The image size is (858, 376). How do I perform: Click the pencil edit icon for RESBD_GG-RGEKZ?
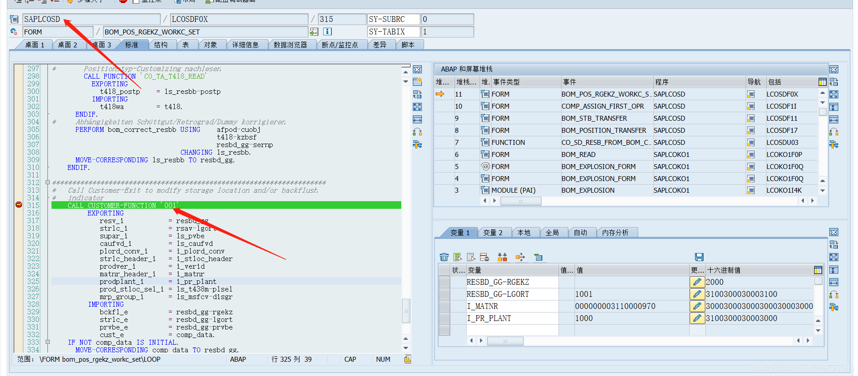tap(697, 282)
